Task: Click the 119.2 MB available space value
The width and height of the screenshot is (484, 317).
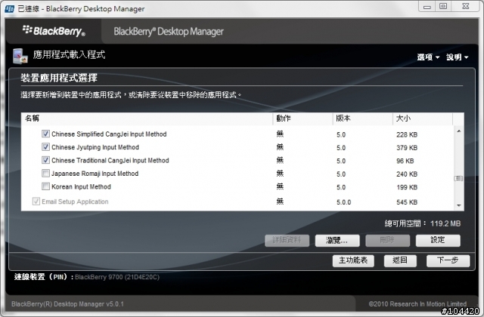Action: pyautogui.click(x=445, y=223)
